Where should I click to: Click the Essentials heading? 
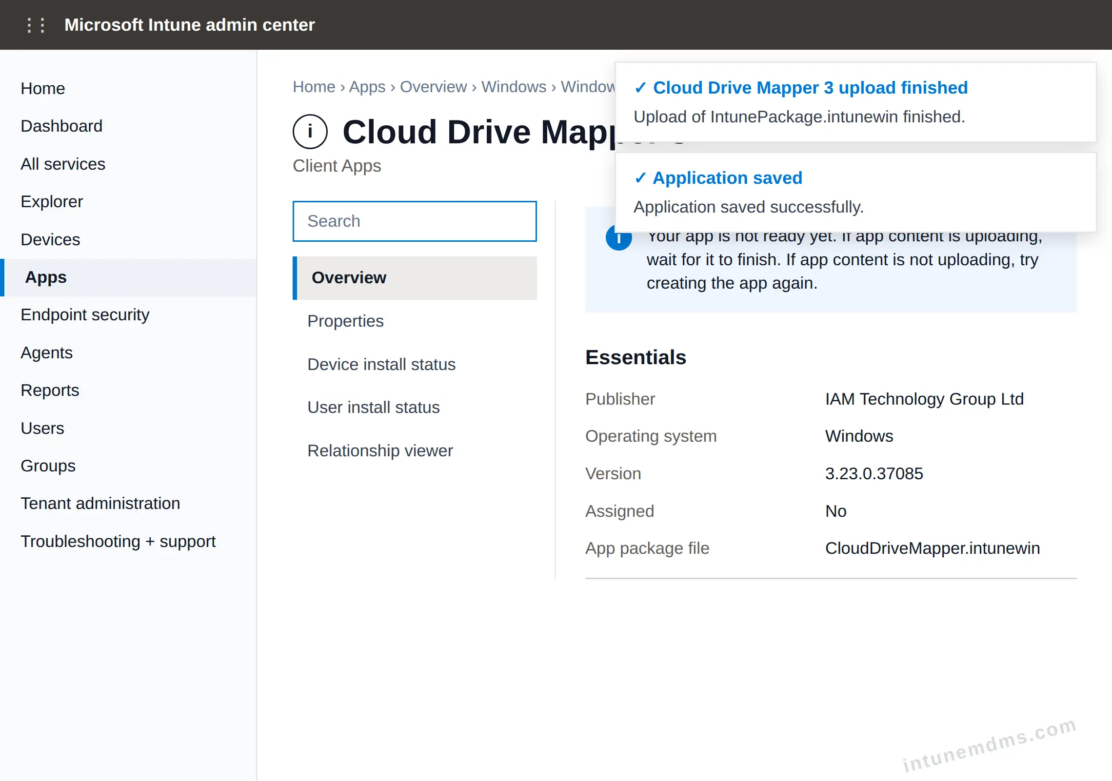pos(635,357)
